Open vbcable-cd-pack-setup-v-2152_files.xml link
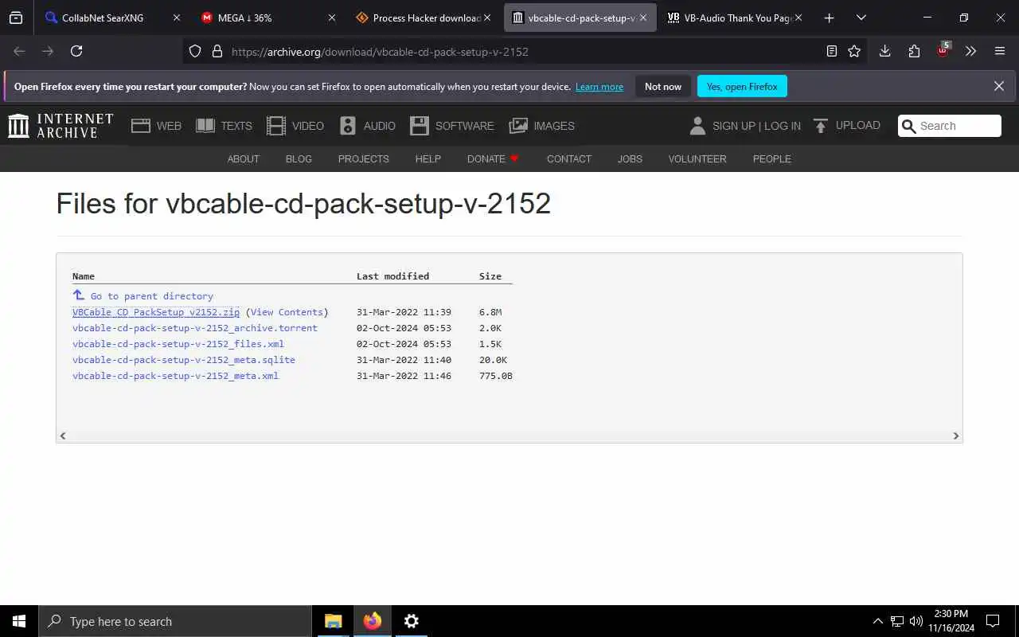Viewport: 1019px width, 637px height. pos(178,344)
